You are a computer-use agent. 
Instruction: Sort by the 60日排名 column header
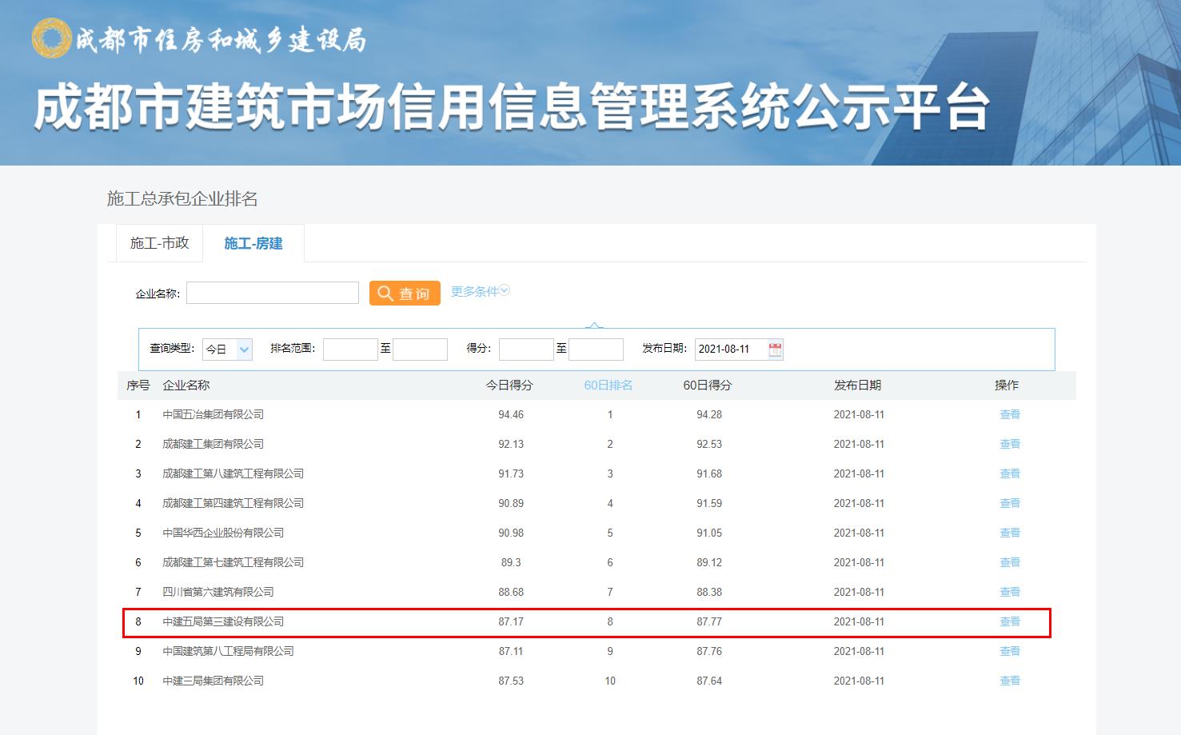[608, 385]
